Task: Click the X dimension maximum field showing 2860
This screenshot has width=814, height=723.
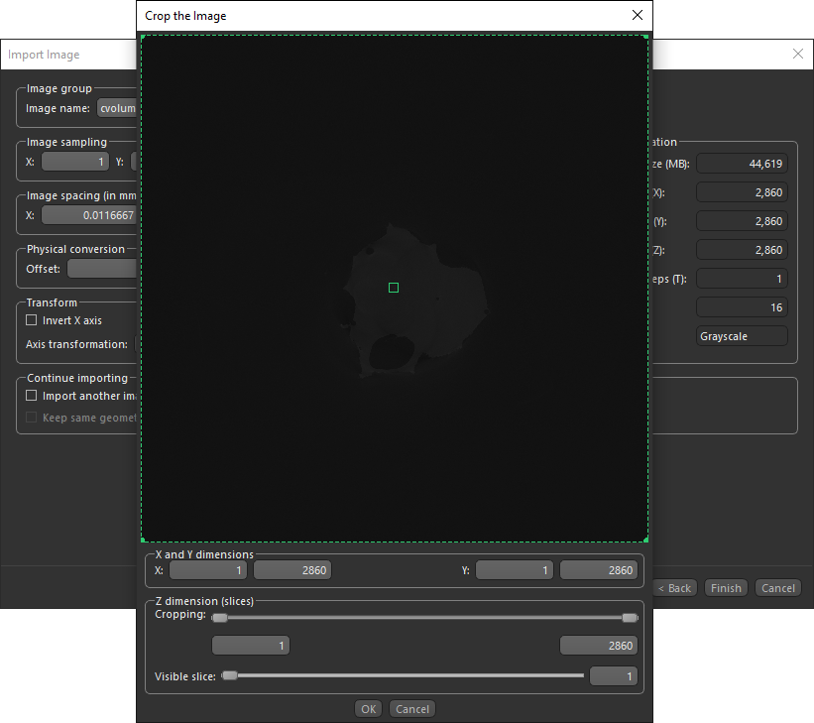Action: click(292, 570)
